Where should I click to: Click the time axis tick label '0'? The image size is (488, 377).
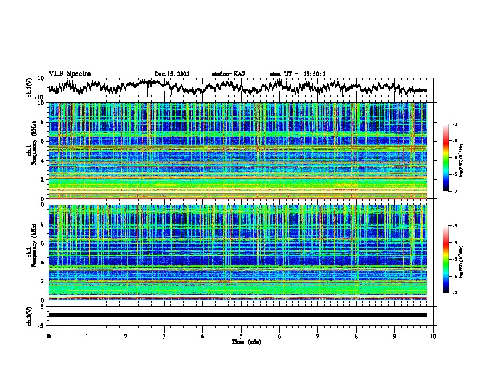click(x=49, y=336)
